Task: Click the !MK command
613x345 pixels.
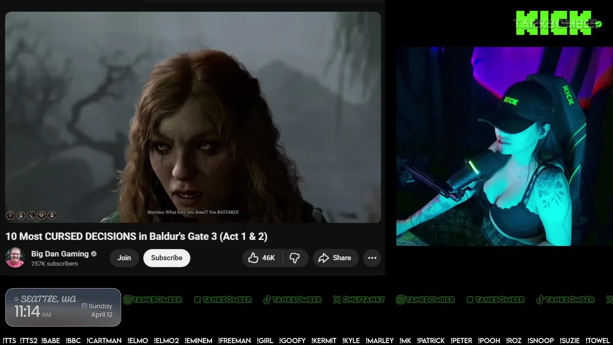Action: [405, 341]
